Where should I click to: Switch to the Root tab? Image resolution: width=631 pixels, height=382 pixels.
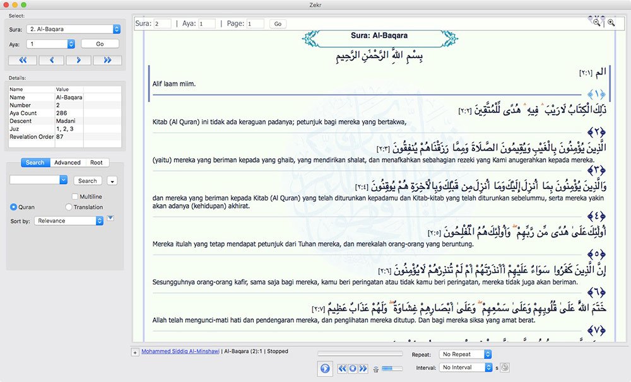point(97,163)
